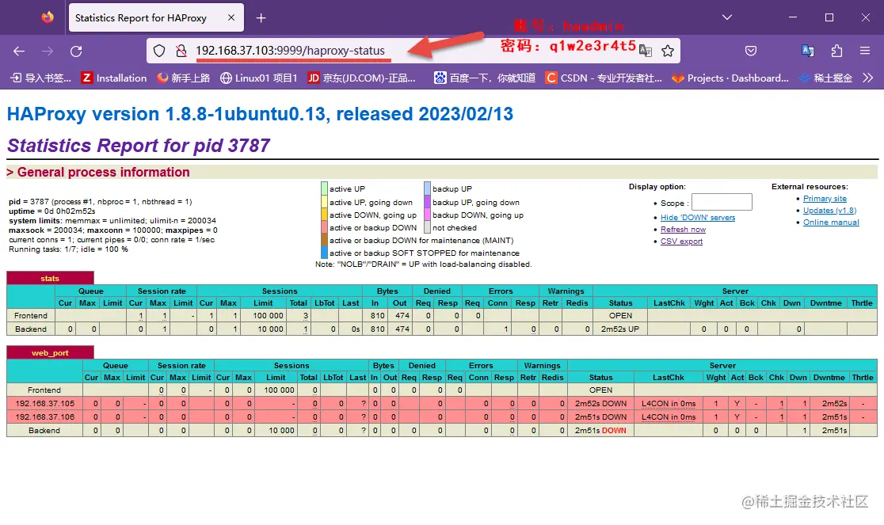Focus the address bar URL 192.168.37.103:9999
884x525 pixels.
[x=291, y=51]
